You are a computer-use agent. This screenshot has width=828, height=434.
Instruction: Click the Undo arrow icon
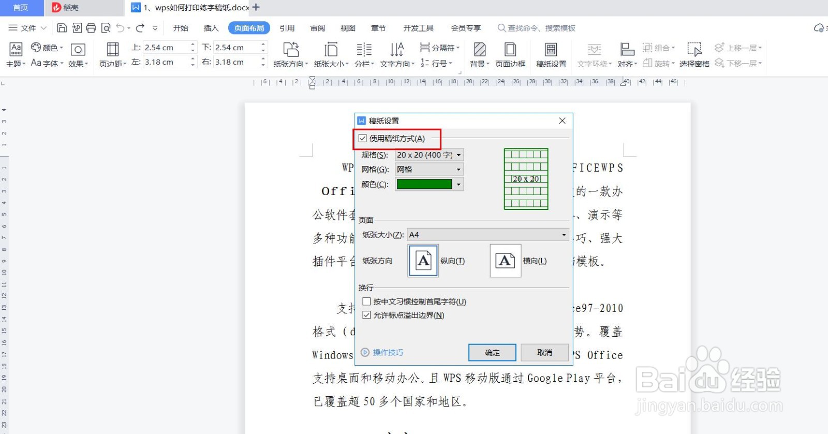(x=120, y=28)
